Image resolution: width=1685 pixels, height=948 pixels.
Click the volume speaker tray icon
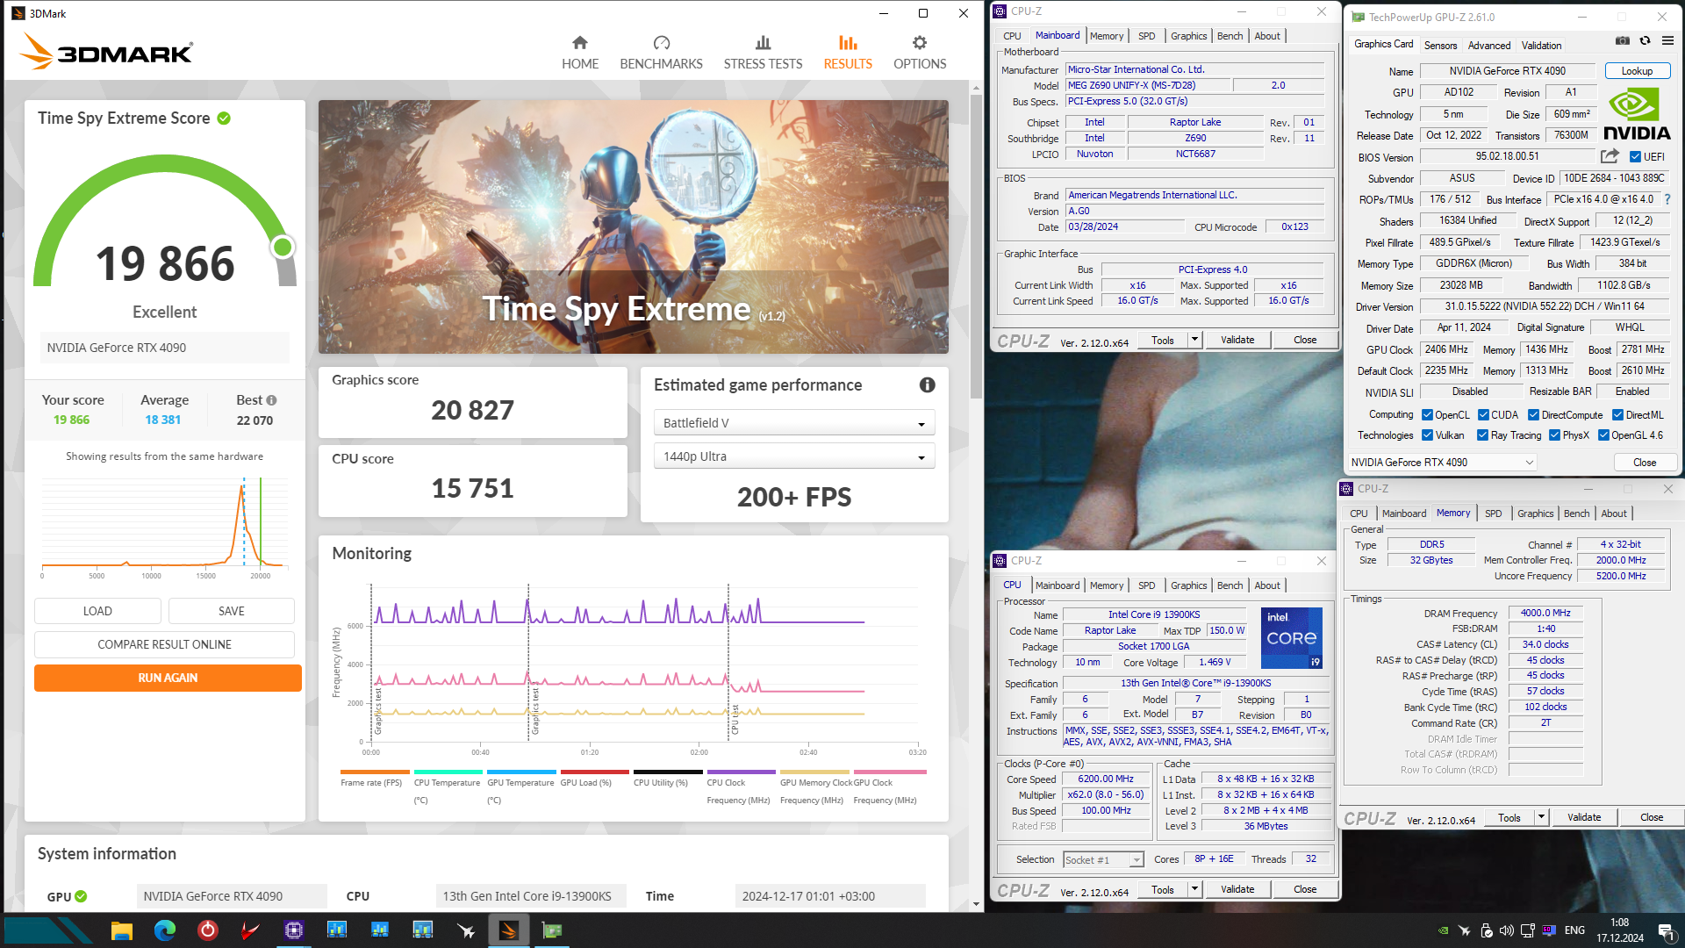[1507, 930]
